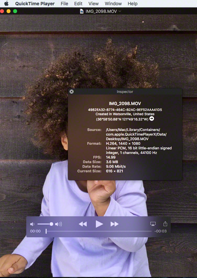The width and height of the screenshot is (197, 278).
Task: Click the IMG_2098.MOV heading in Inspector
Action: click(125, 103)
